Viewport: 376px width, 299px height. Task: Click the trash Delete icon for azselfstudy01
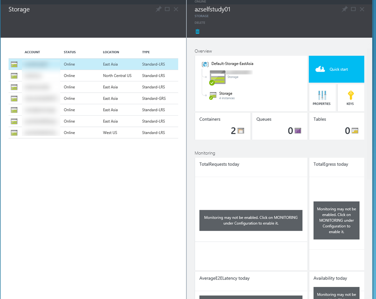pyautogui.click(x=198, y=32)
